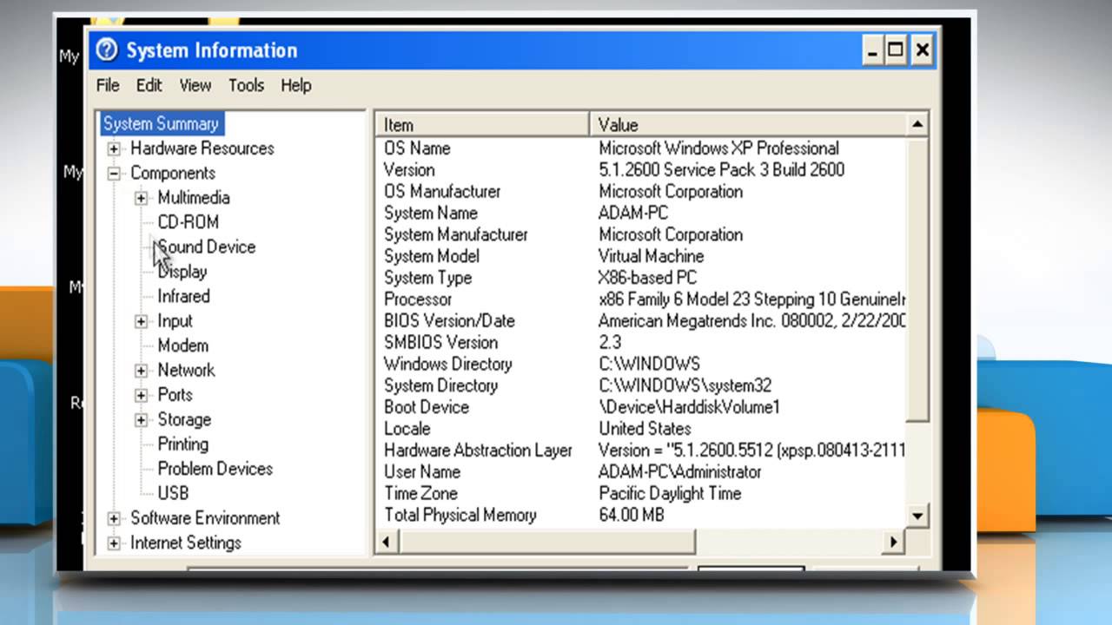Open the Tools menu

246,85
